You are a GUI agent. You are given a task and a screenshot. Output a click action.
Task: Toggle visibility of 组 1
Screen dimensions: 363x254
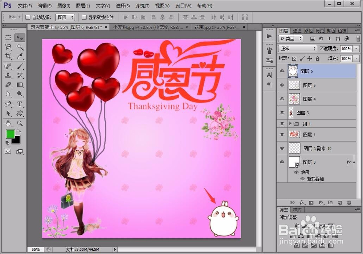pyautogui.click(x=282, y=123)
